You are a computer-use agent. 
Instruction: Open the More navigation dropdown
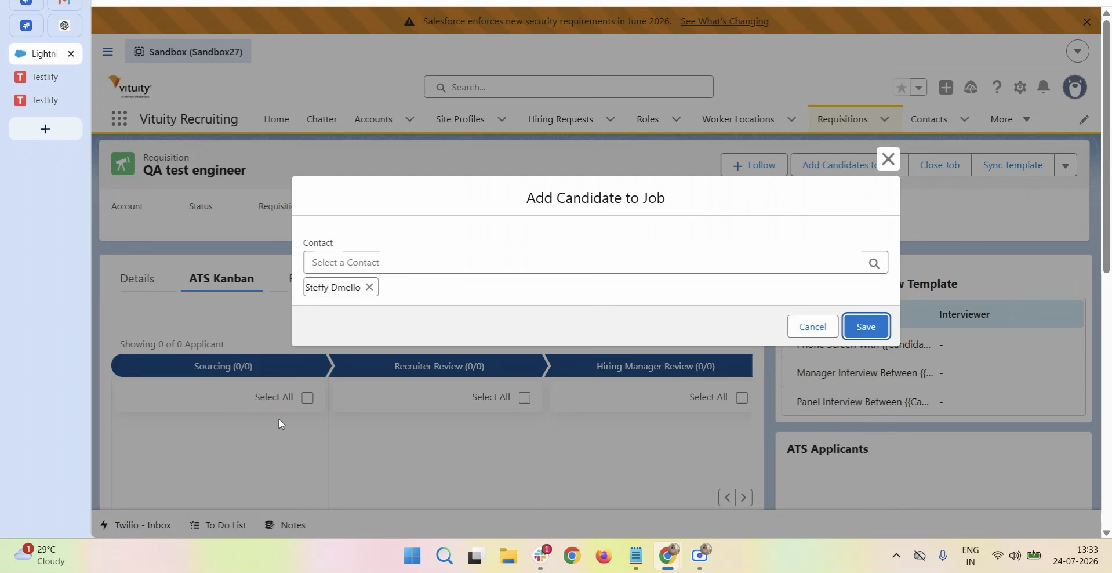pyautogui.click(x=1010, y=119)
